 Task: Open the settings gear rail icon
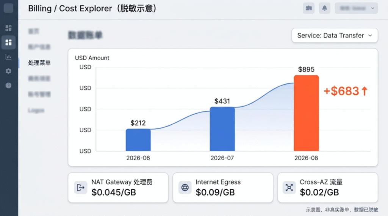coord(8,71)
